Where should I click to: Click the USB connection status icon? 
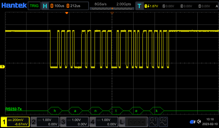coord(193,122)
